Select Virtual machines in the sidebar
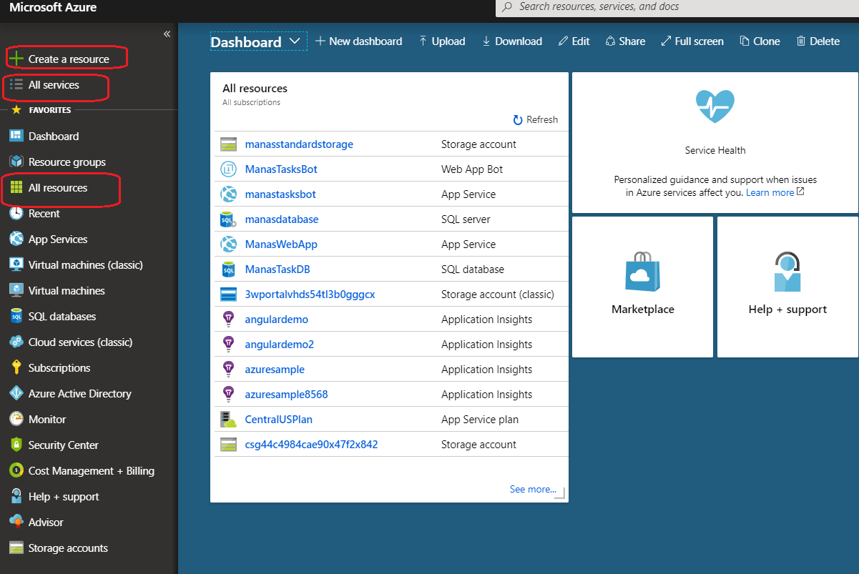 coord(67,290)
